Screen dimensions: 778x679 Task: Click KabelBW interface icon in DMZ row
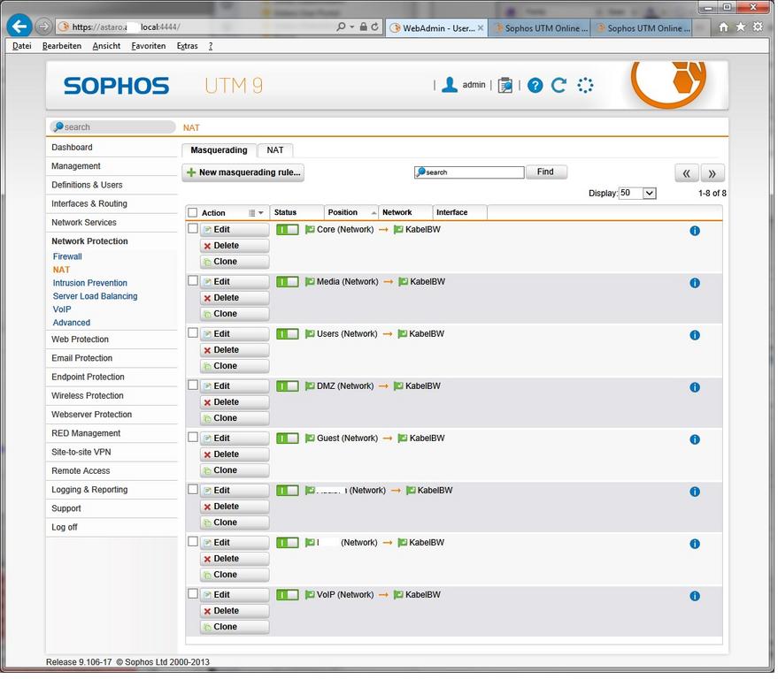tap(398, 386)
